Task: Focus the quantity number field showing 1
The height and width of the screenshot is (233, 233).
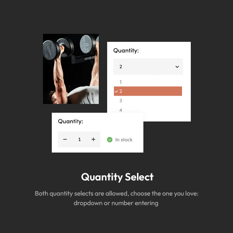Action: (80, 139)
